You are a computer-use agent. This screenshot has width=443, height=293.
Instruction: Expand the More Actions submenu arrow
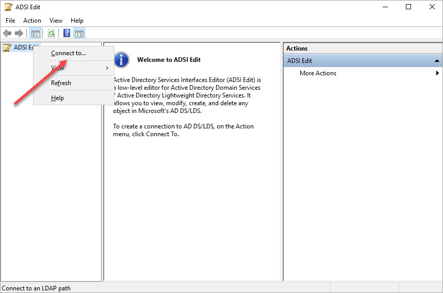tap(437, 73)
